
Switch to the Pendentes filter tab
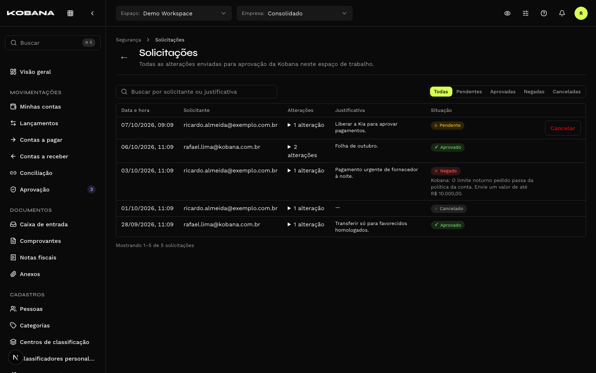pyautogui.click(x=469, y=92)
